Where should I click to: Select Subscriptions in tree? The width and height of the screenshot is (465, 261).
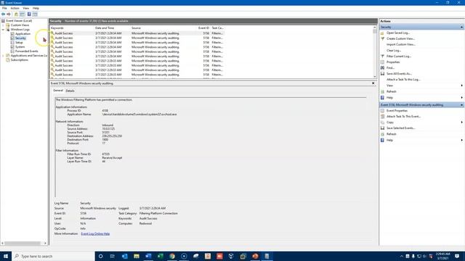pos(20,60)
